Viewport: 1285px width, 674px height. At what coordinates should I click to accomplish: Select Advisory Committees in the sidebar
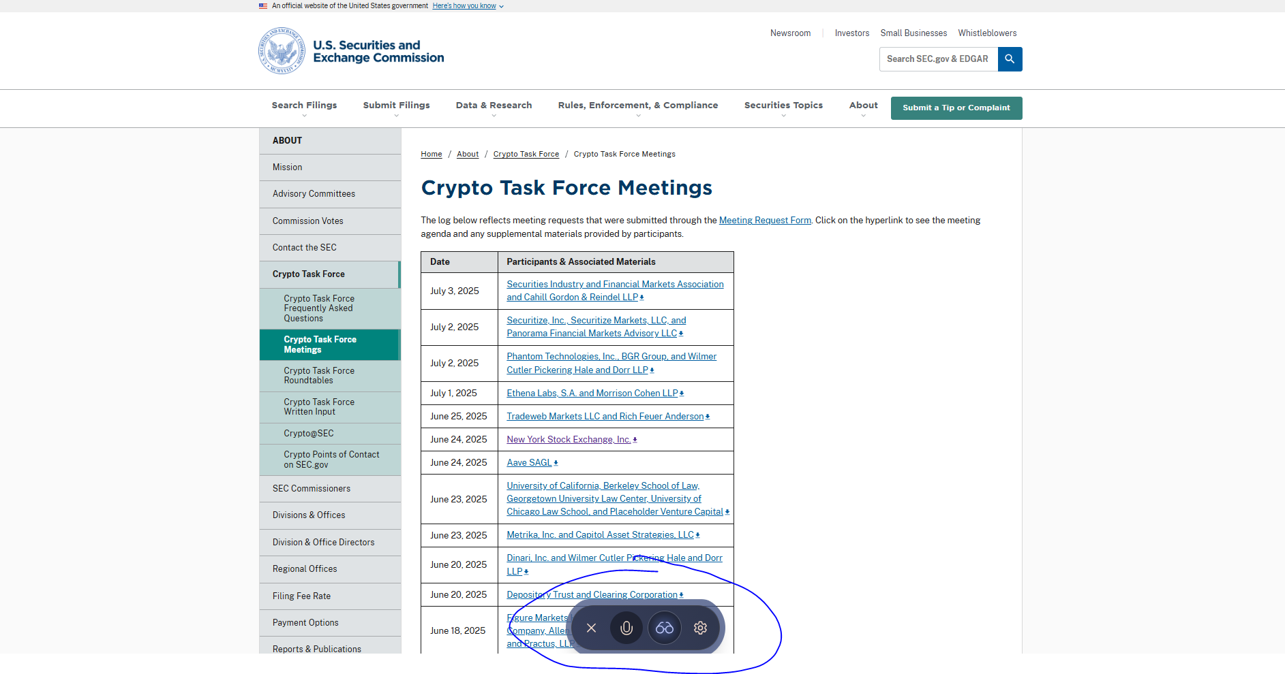(x=330, y=194)
